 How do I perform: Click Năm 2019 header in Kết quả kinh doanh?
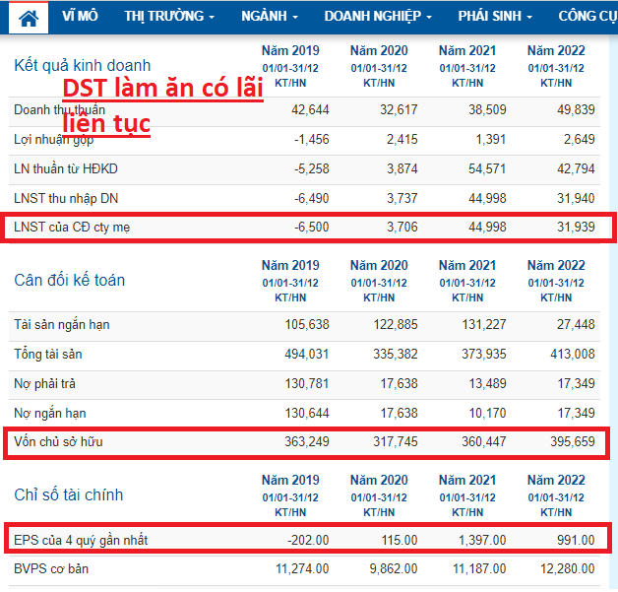290,50
